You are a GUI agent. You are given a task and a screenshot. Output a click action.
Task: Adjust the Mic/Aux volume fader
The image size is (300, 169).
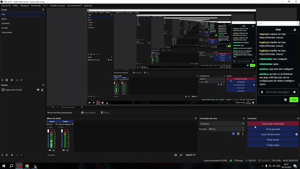point(48,131)
